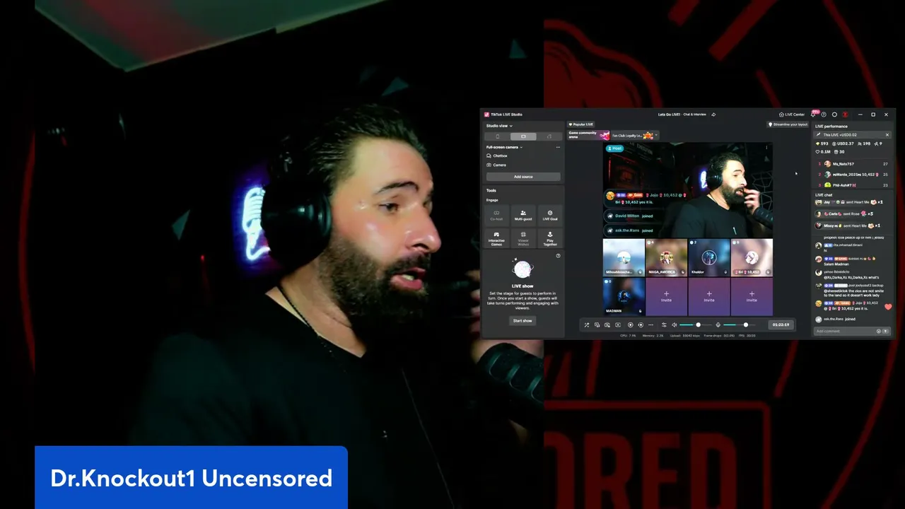
Task: Click the Popular LIVE badge
Action: point(581,124)
